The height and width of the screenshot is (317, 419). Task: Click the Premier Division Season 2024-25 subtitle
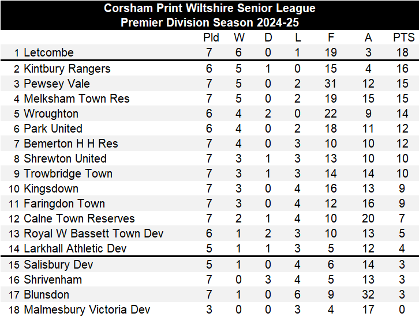click(x=209, y=22)
